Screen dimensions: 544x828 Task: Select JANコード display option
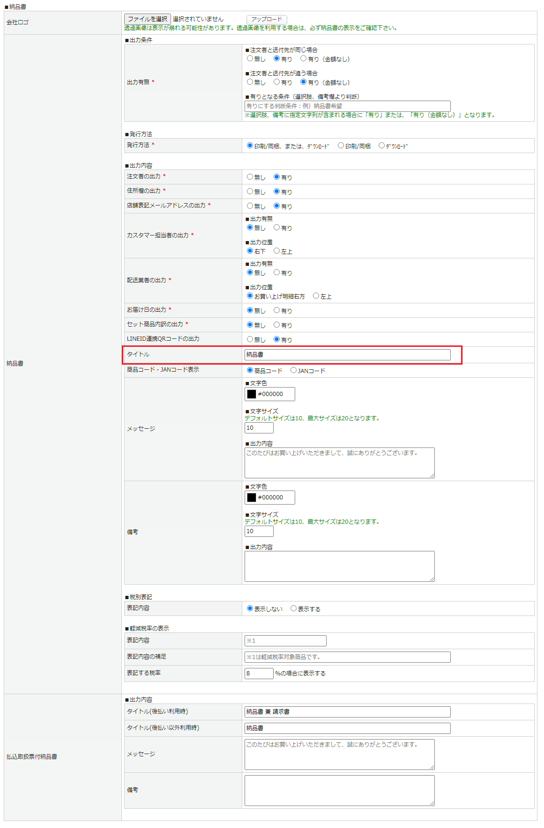coord(294,370)
